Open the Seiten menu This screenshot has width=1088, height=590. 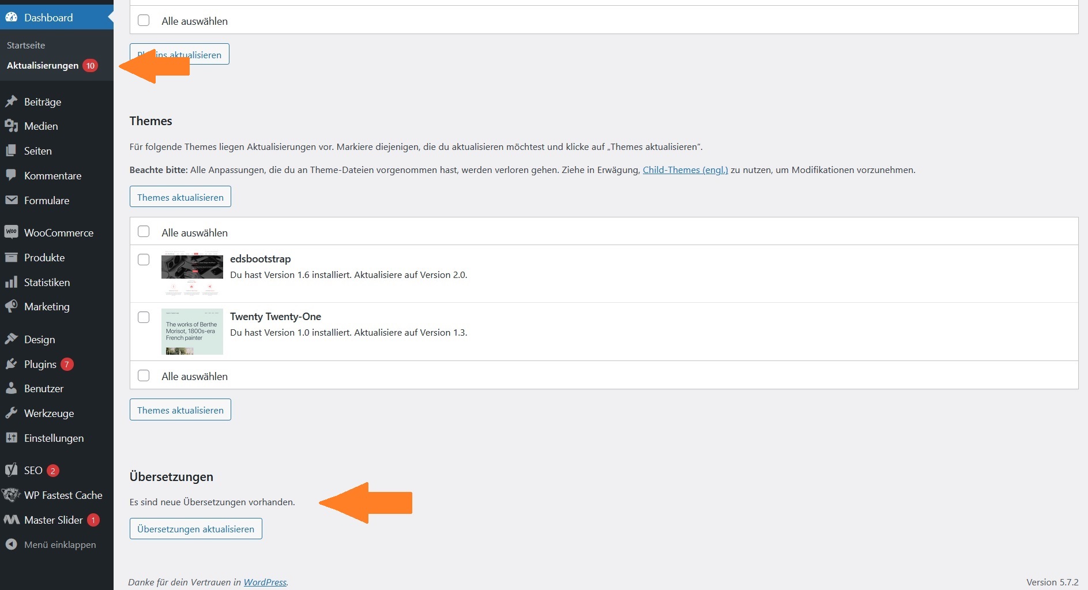[57, 151]
